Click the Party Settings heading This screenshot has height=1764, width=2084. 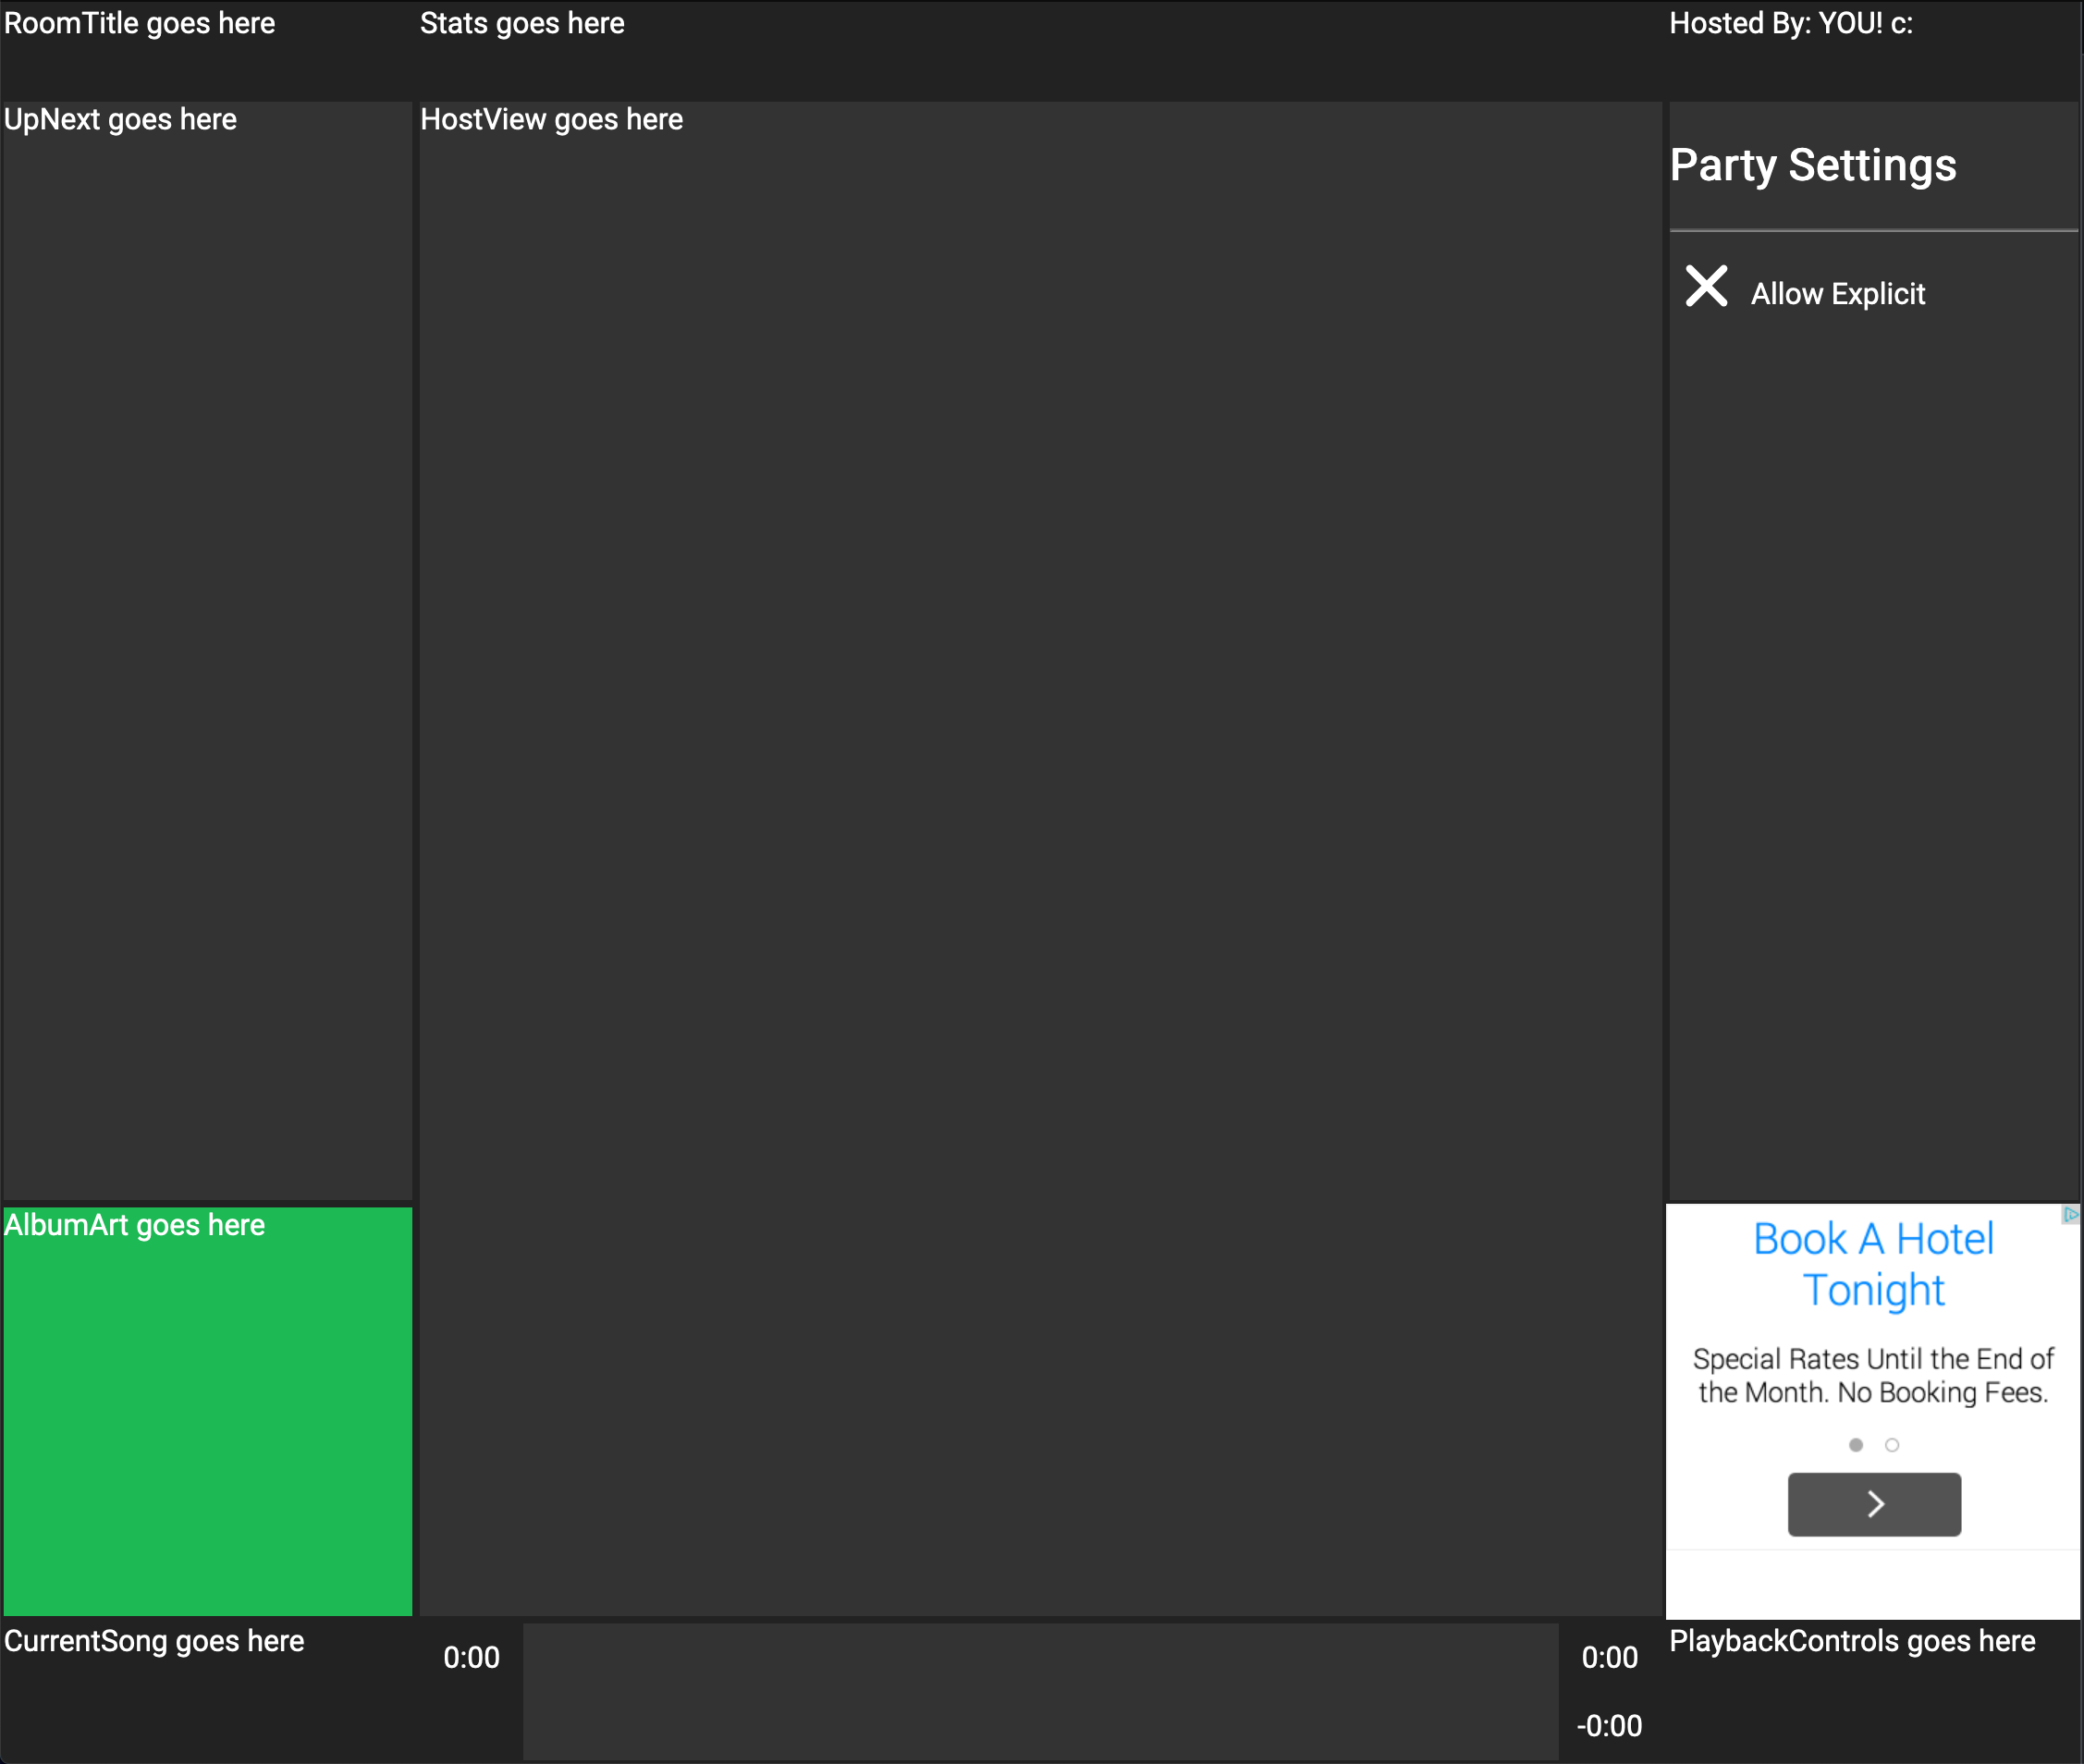tap(1812, 165)
